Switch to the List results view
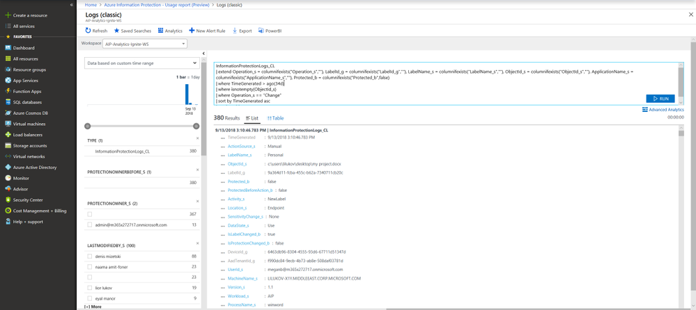Image resolution: width=696 pixels, height=310 pixels. point(252,118)
